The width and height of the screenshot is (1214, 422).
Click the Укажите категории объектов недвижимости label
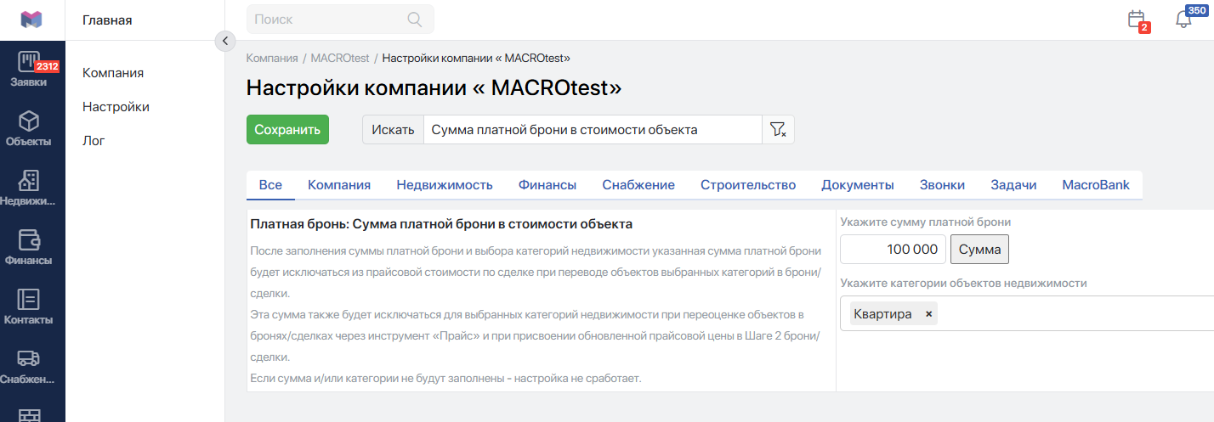pyautogui.click(x=963, y=284)
